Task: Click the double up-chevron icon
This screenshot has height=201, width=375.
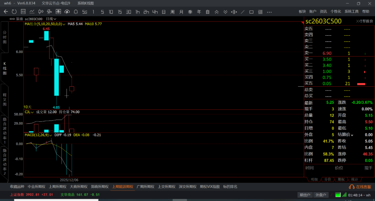Action: pyautogui.click(x=216, y=12)
